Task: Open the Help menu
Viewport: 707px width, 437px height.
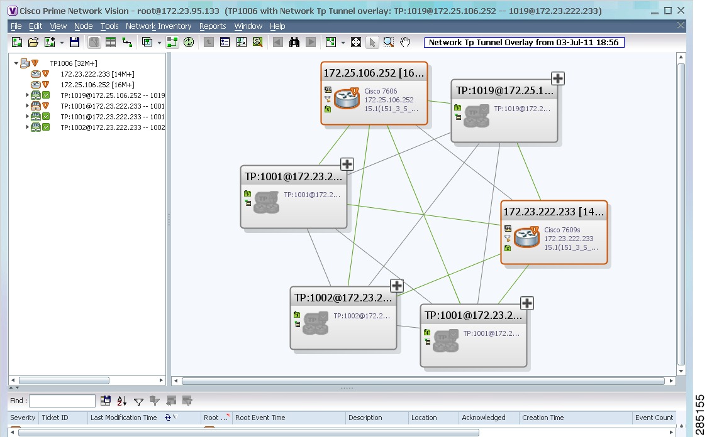Action: [x=277, y=26]
